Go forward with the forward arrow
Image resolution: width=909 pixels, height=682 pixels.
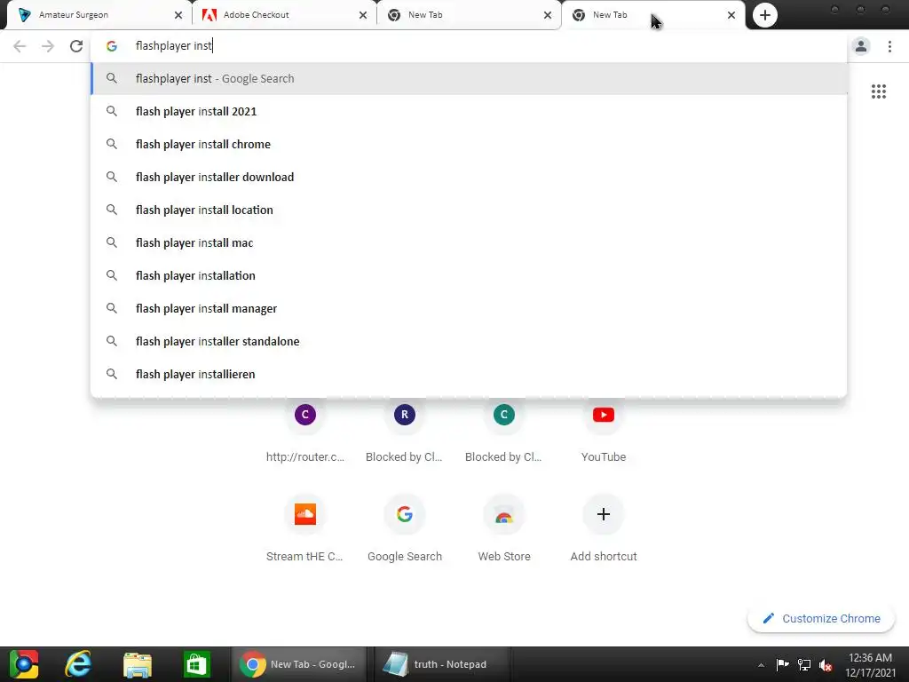48,46
